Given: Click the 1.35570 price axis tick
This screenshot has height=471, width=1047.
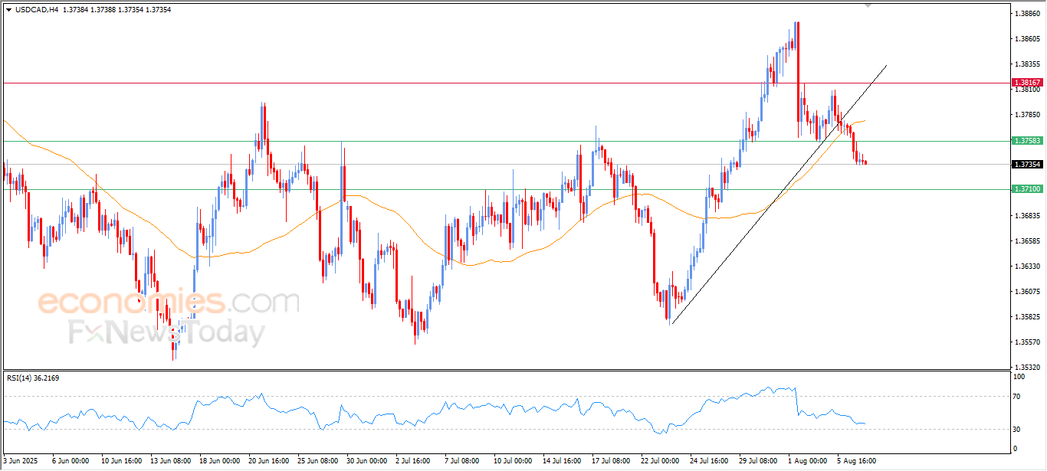Looking at the screenshot, I should 1027,342.
